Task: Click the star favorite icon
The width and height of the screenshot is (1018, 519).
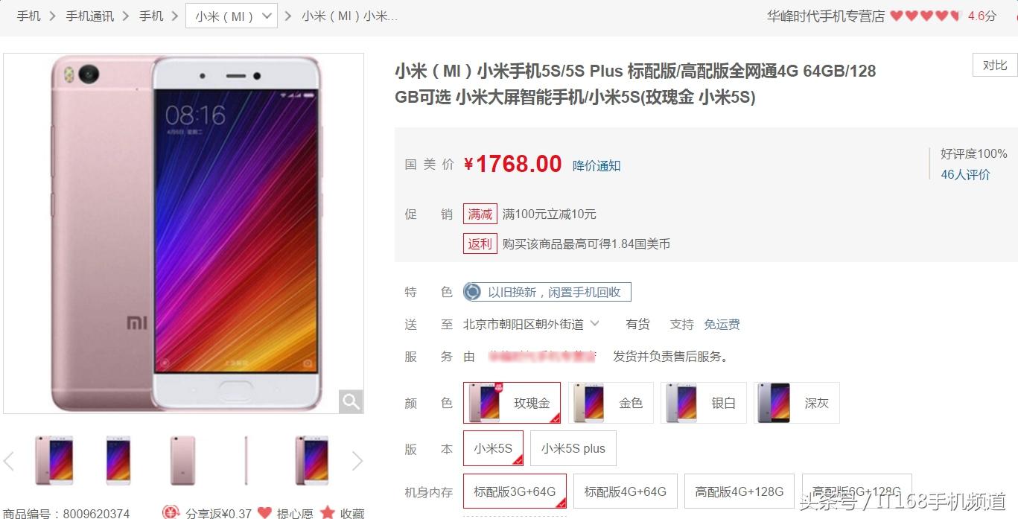Action: 328,512
